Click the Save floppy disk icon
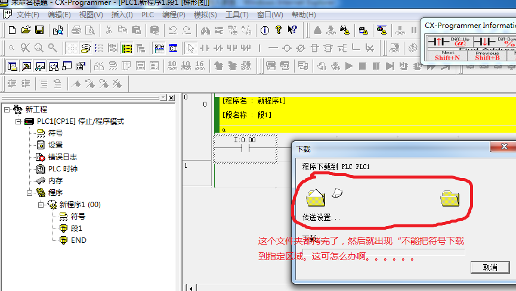 point(39,30)
